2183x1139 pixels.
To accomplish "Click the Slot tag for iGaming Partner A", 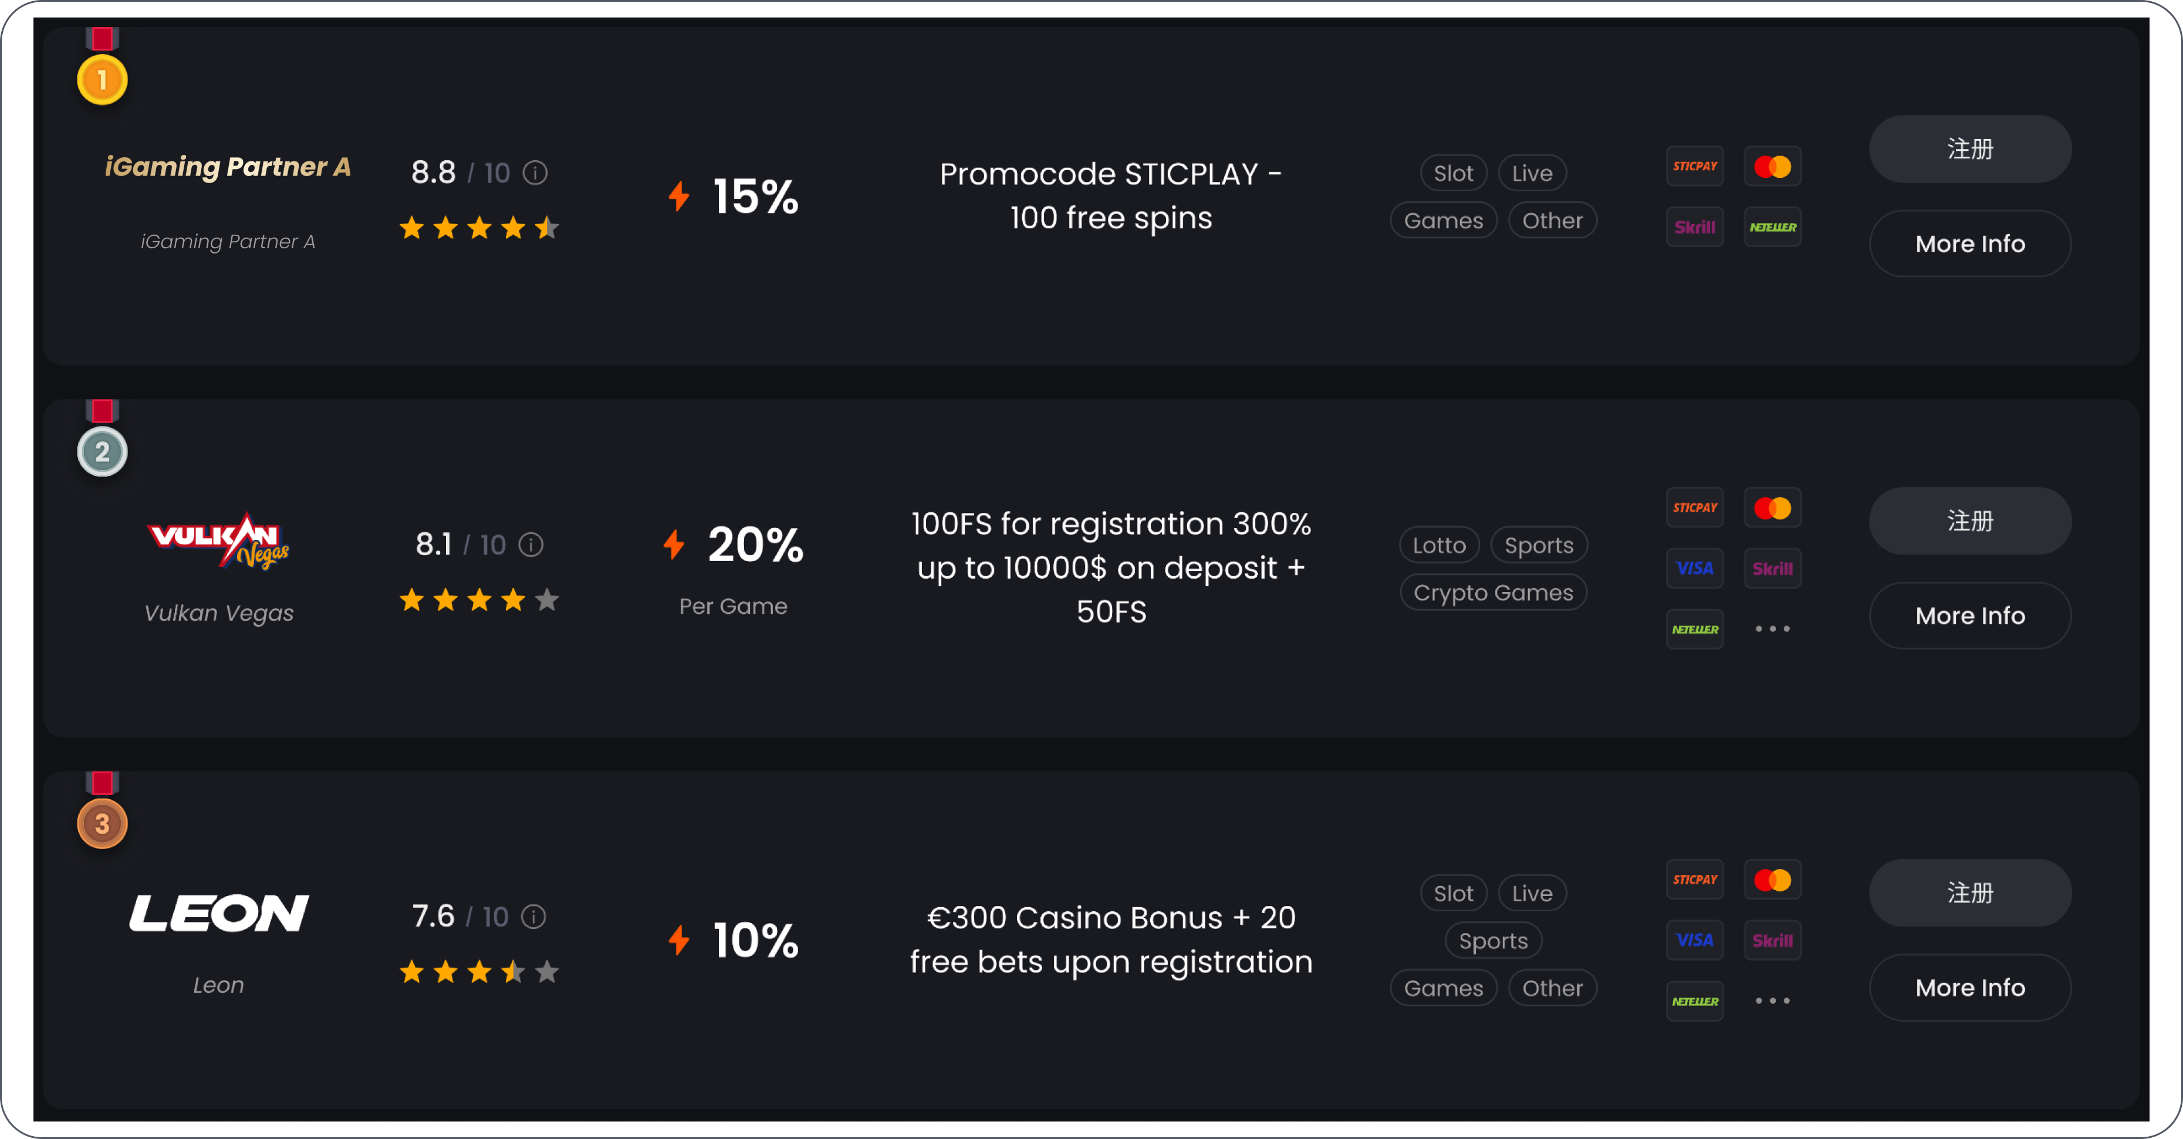I will pos(1454,173).
